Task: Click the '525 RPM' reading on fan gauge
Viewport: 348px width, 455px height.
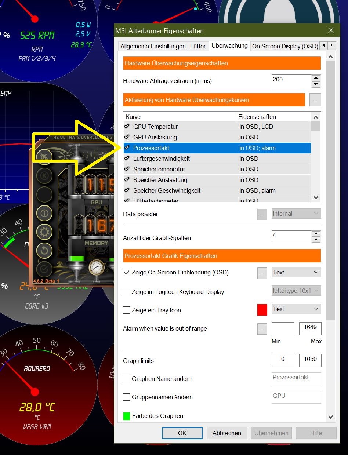Action: pos(37,36)
